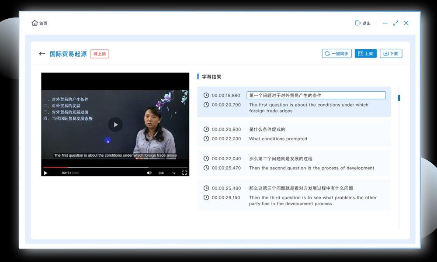Click the clock icon beside 00:00:25,480

(206, 188)
